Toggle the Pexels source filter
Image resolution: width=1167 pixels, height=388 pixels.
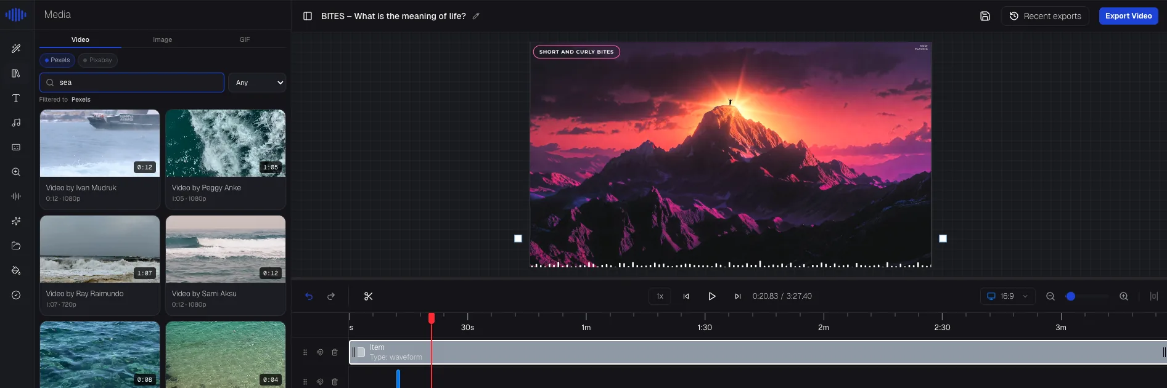tap(57, 60)
